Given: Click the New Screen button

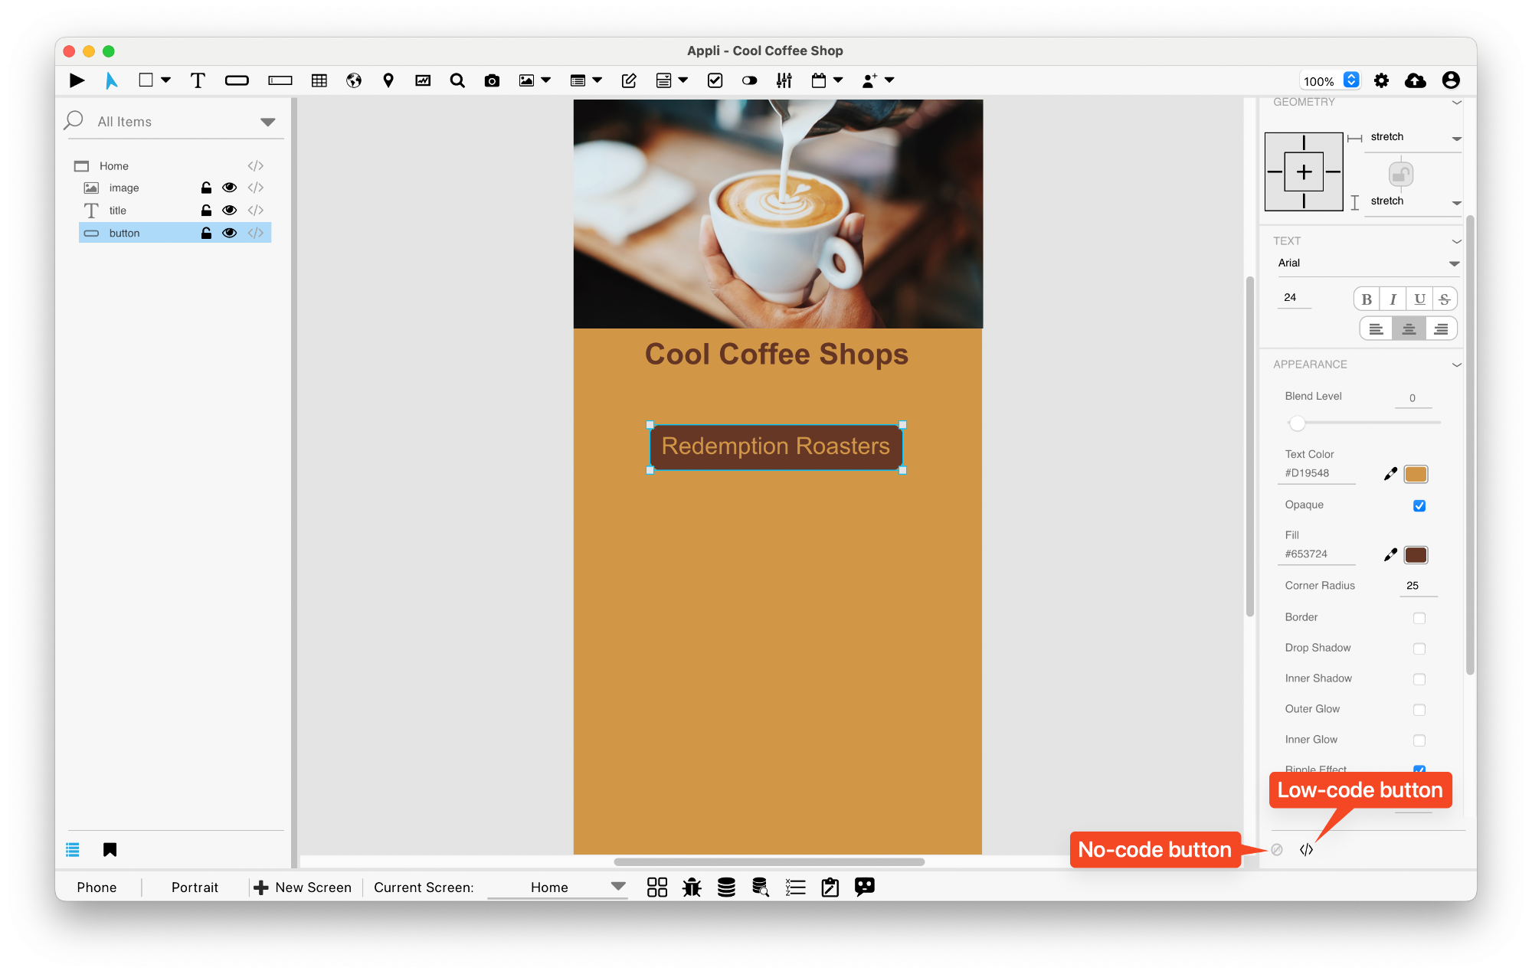Looking at the screenshot, I should [303, 887].
